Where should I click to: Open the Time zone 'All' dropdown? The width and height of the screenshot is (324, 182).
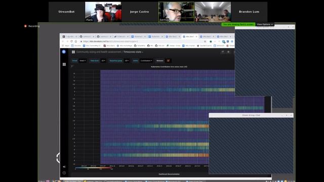pyautogui.click(x=103, y=61)
